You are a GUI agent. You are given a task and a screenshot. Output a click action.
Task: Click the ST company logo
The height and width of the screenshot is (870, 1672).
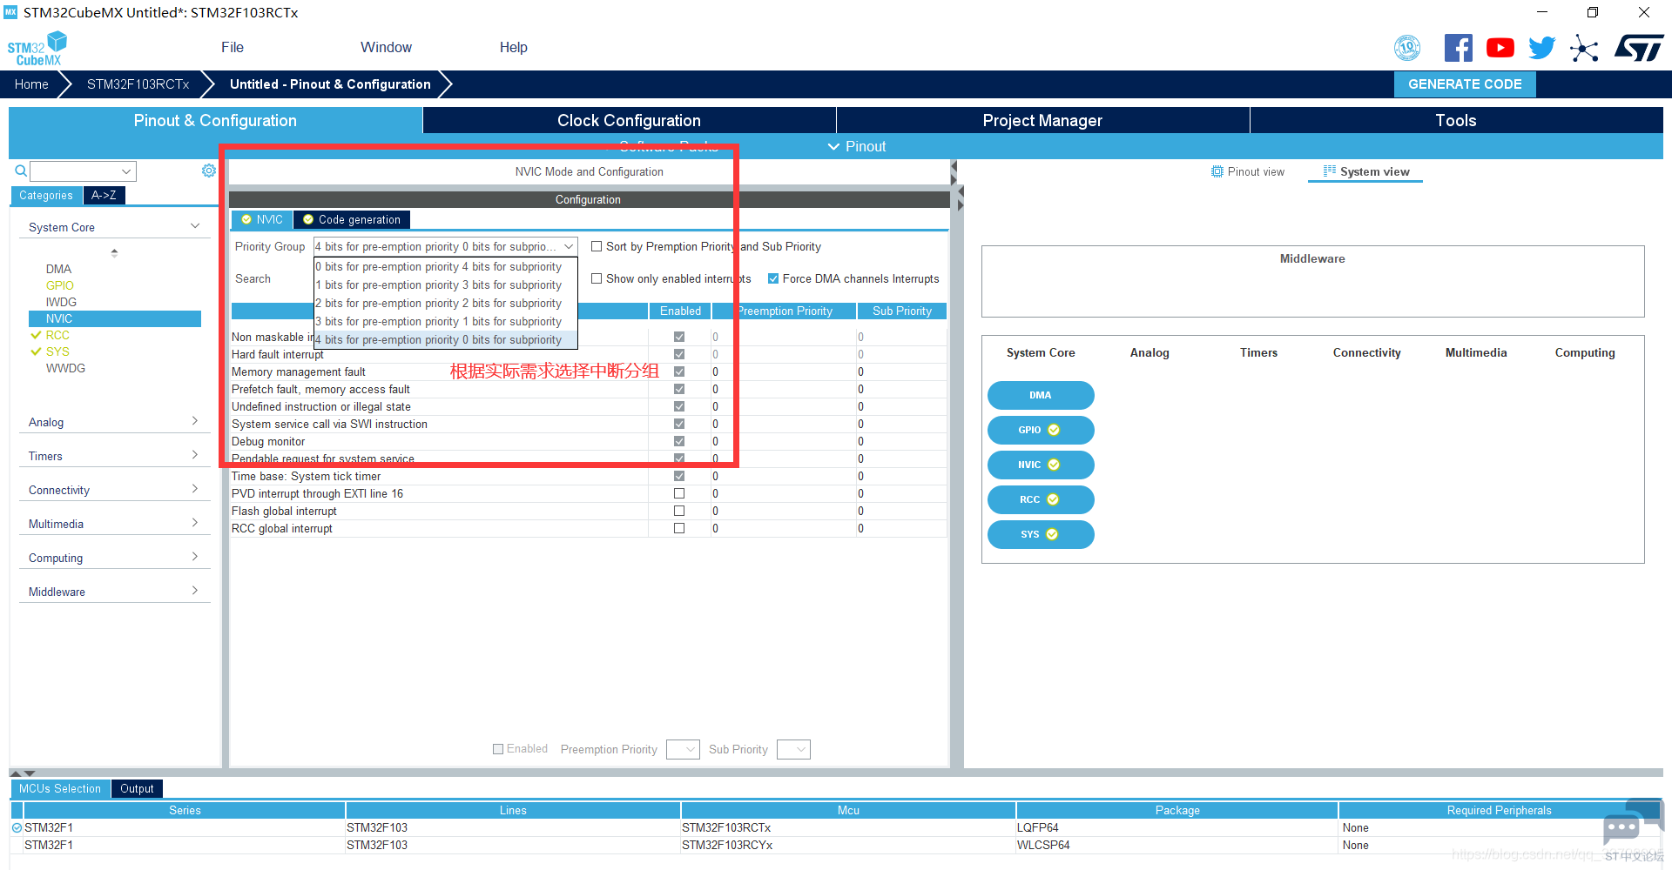[1639, 48]
